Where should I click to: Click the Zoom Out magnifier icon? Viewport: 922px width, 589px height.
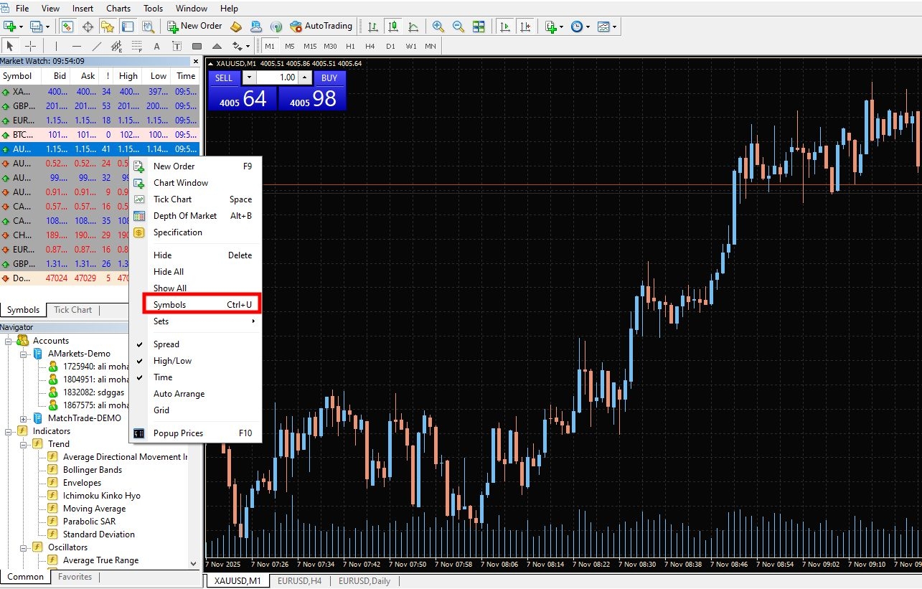pyautogui.click(x=458, y=27)
